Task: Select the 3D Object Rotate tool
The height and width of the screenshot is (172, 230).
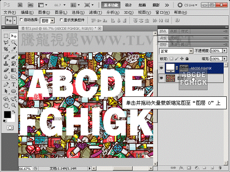Action: (6, 99)
